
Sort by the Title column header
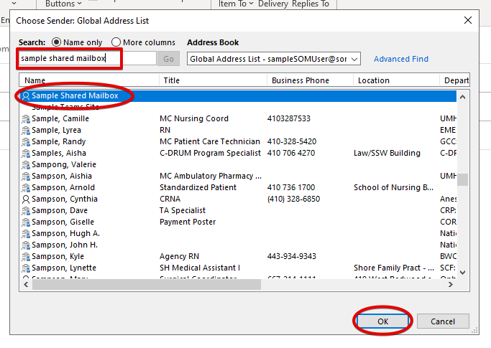211,80
